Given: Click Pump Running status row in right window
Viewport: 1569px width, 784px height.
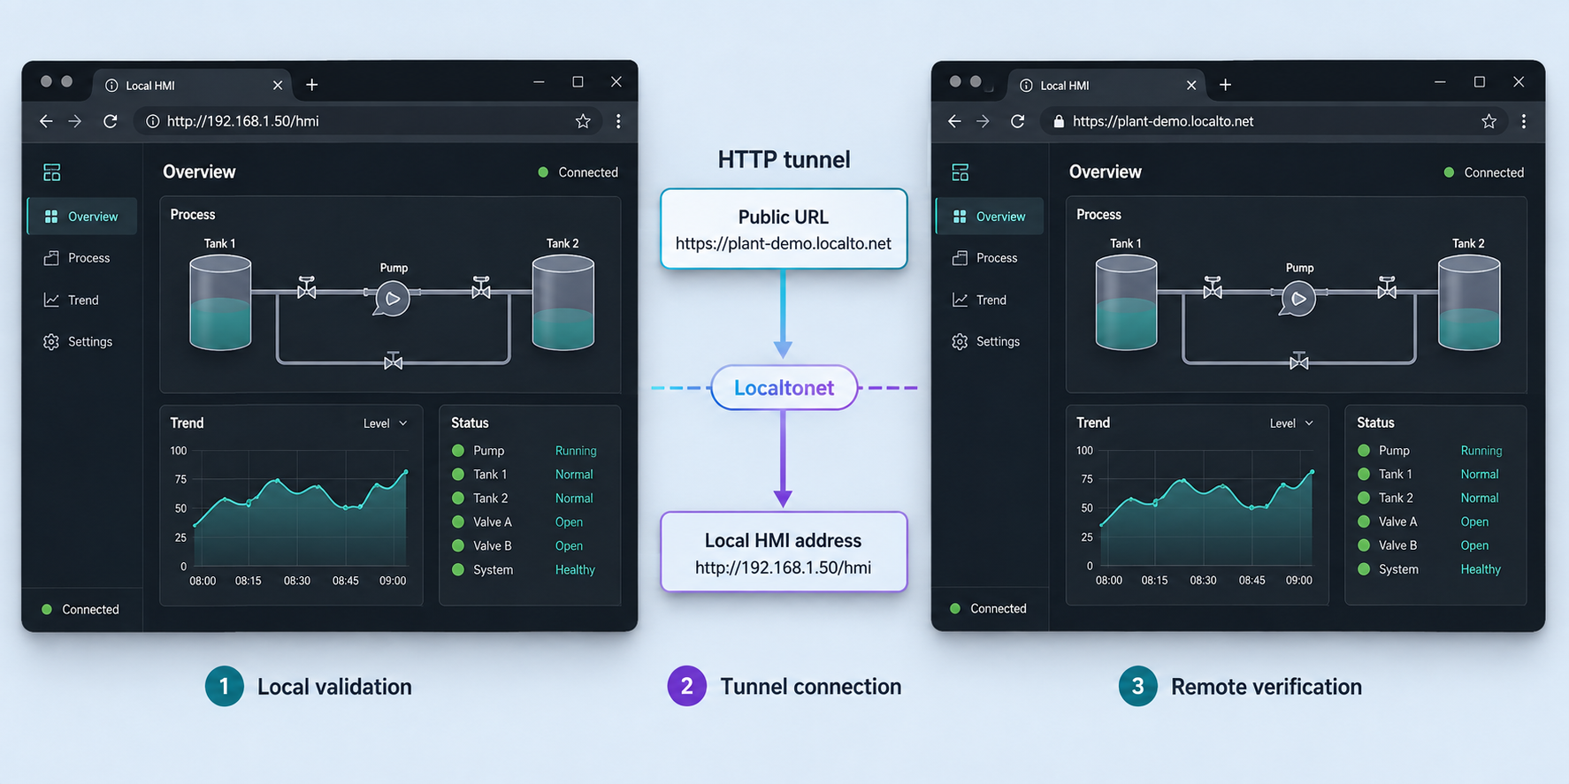Looking at the screenshot, I should [1431, 451].
